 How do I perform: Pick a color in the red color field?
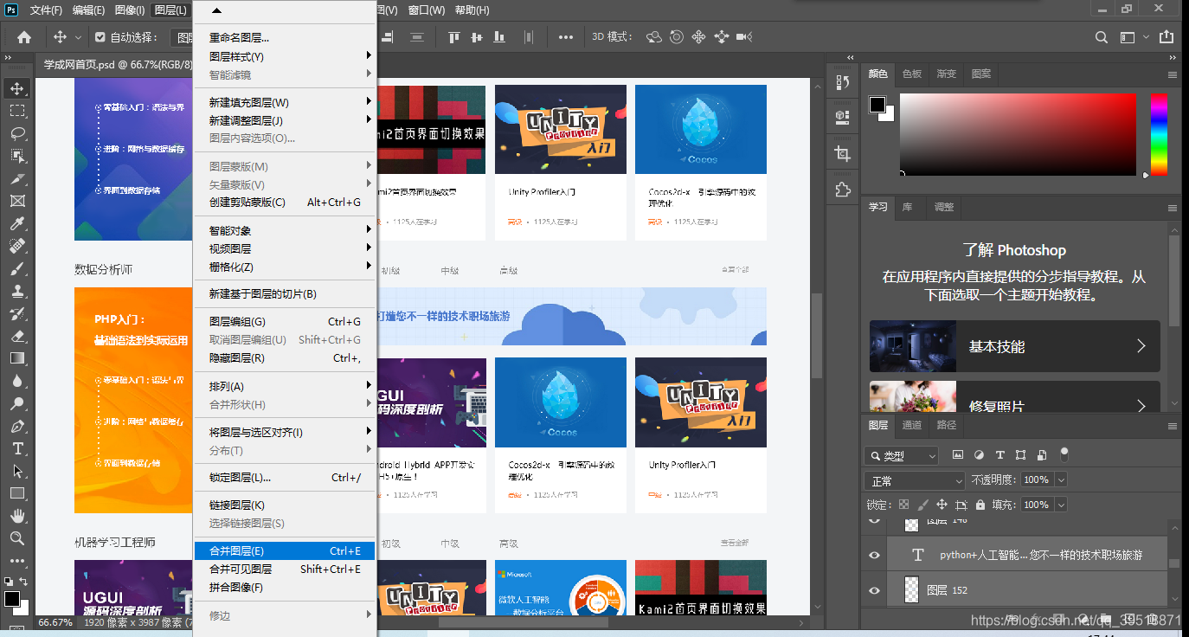[1018, 134]
